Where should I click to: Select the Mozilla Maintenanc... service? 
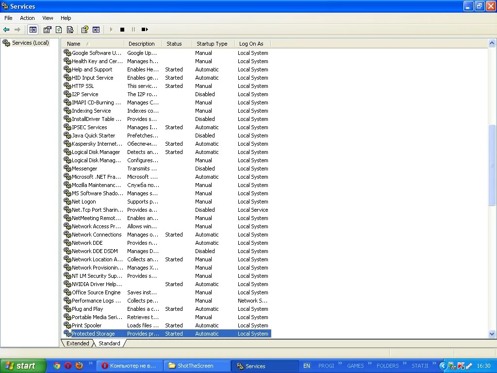pos(167,185)
